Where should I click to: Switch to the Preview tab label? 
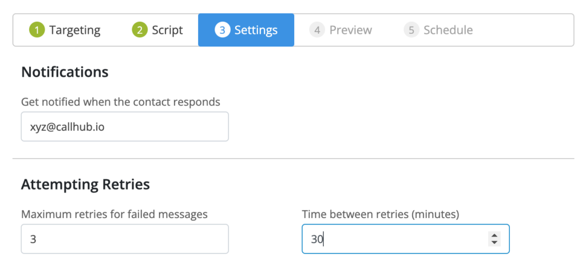(351, 30)
